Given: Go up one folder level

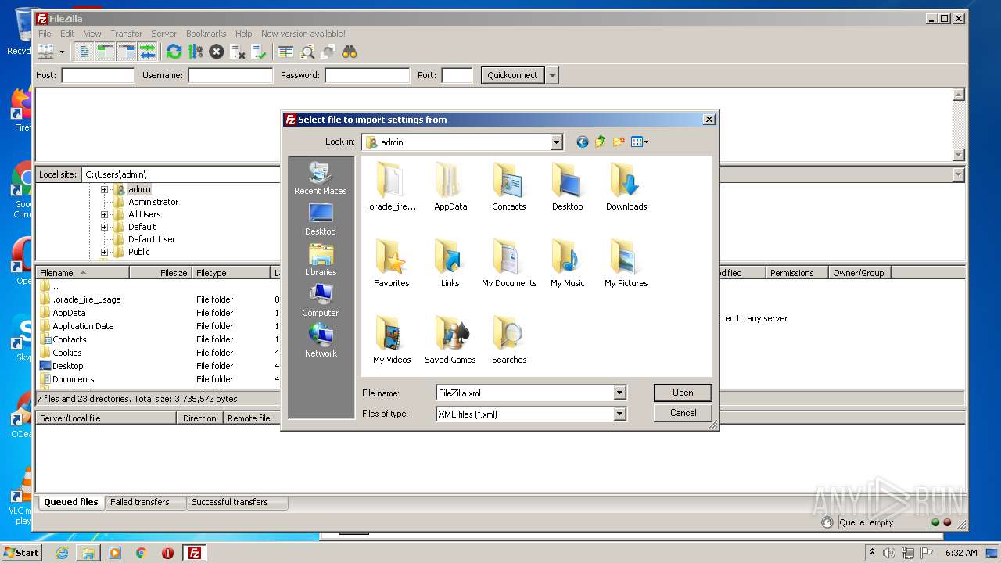Looking at the screenshot, I should click(600, 142).
